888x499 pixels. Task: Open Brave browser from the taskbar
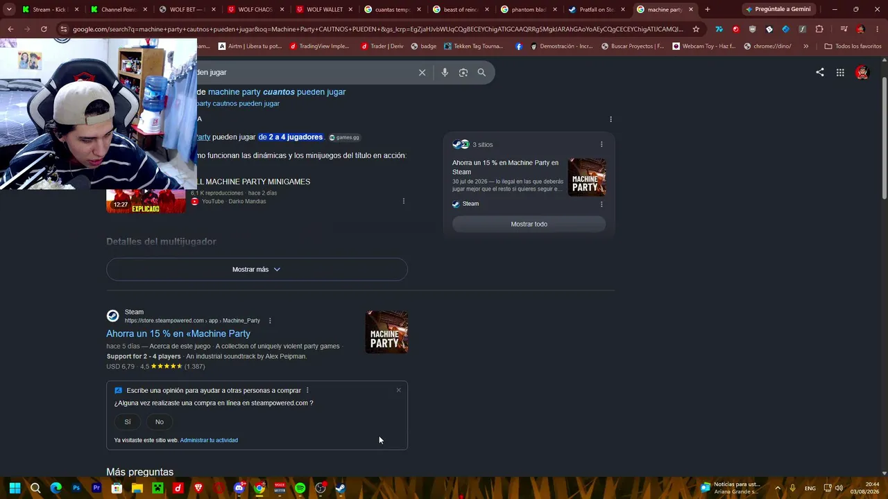point(198,488)
